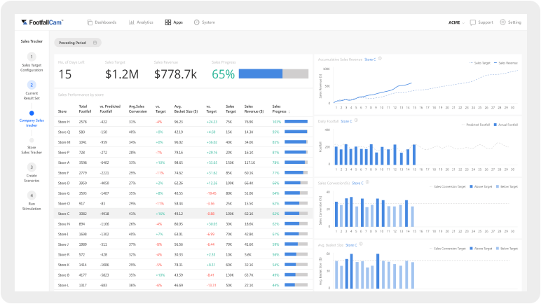
Task: Click info icon beside Daily Footfall
Action: click(x=356, y=120)
